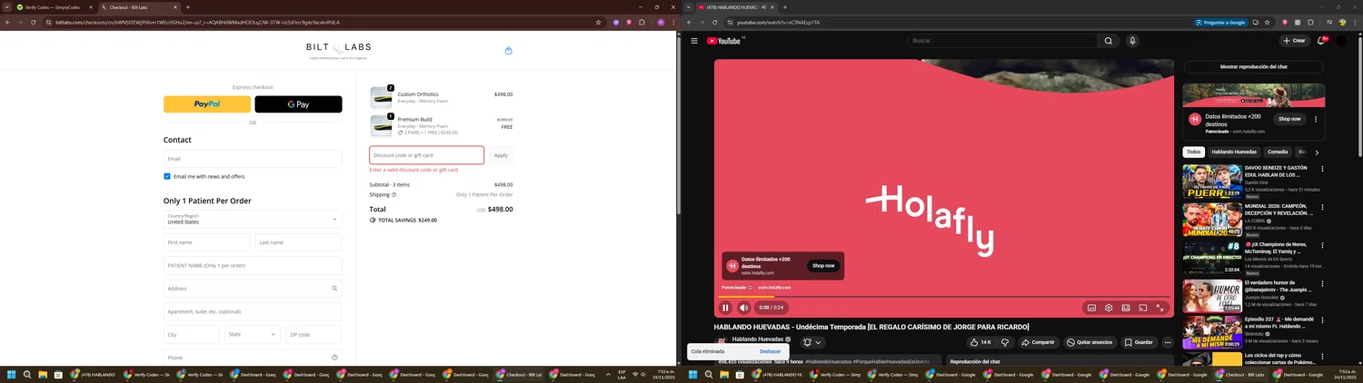The width and height of the screenshot is (1363, 383).
Task: Open options for MUNDIAL 2026 video
Action: pos(1322,207)
